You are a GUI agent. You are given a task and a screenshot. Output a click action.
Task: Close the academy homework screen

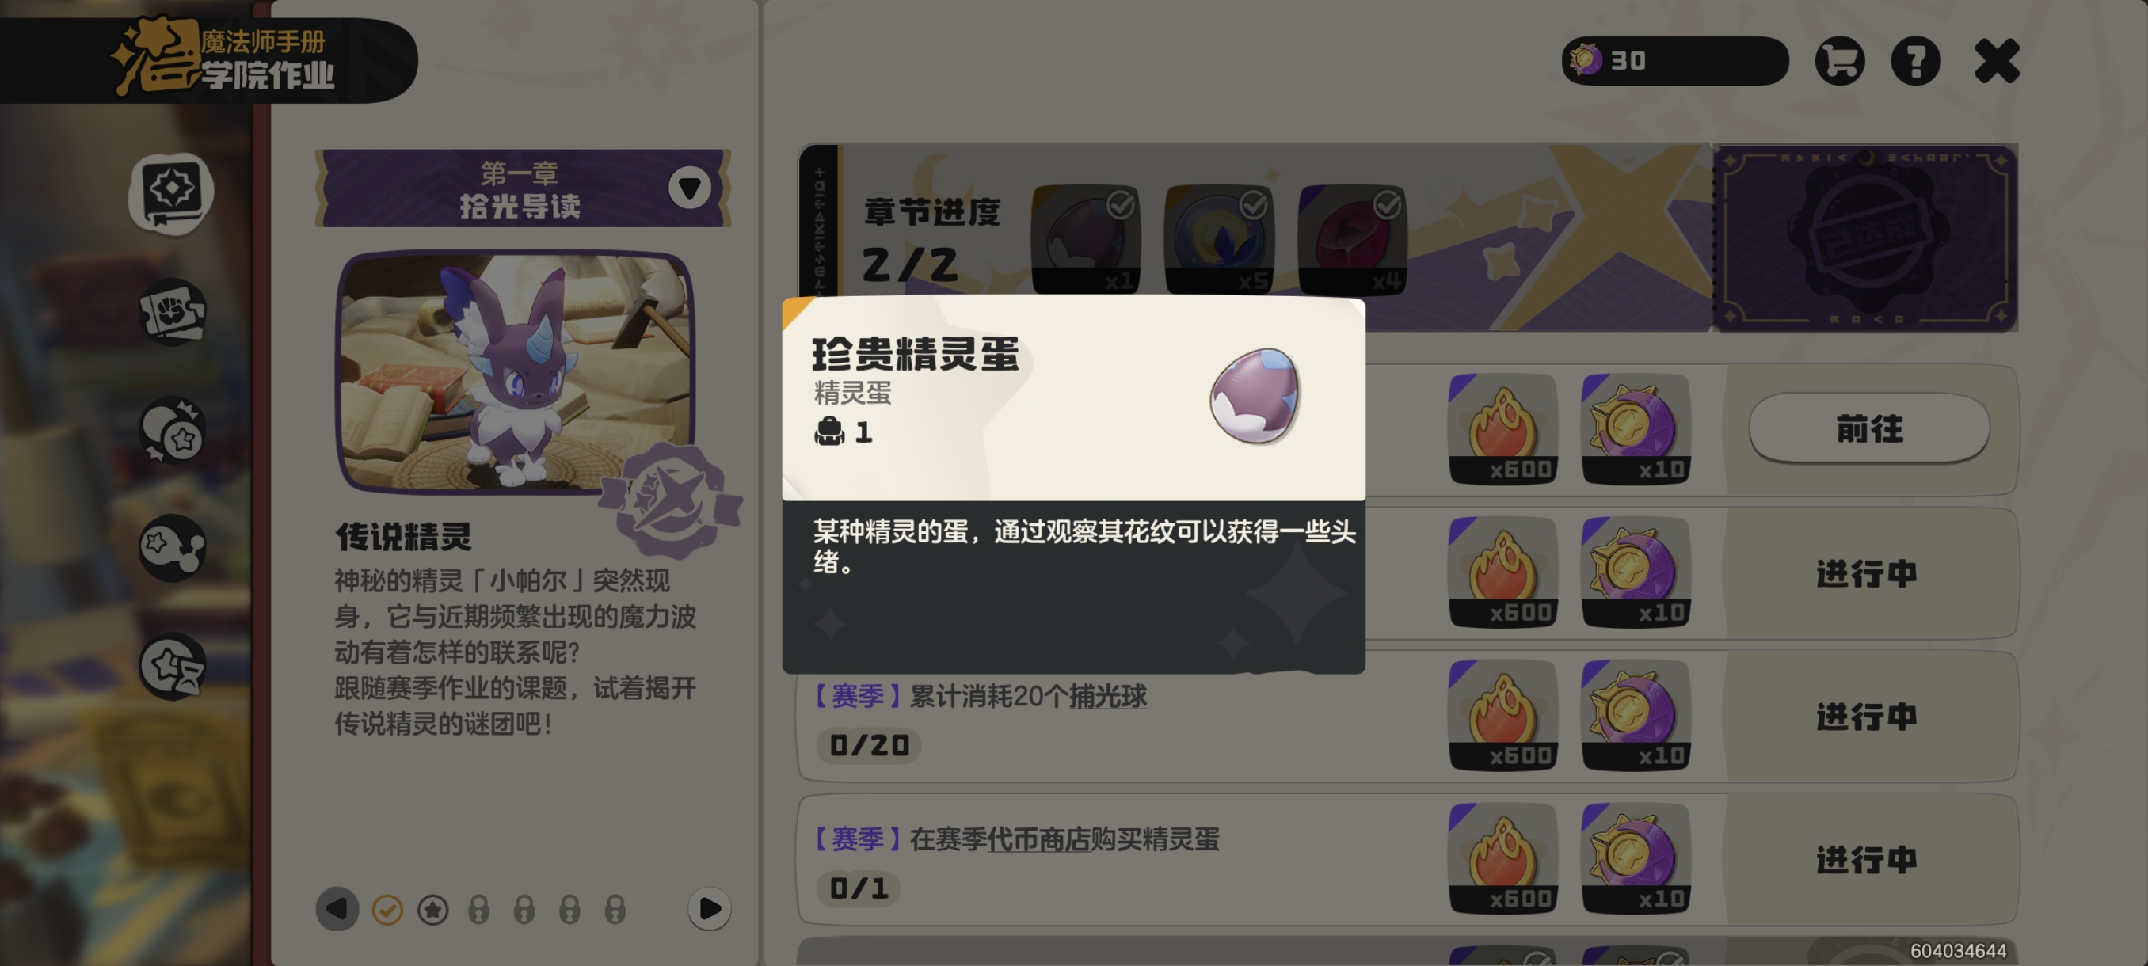(x=1997, y=61)
